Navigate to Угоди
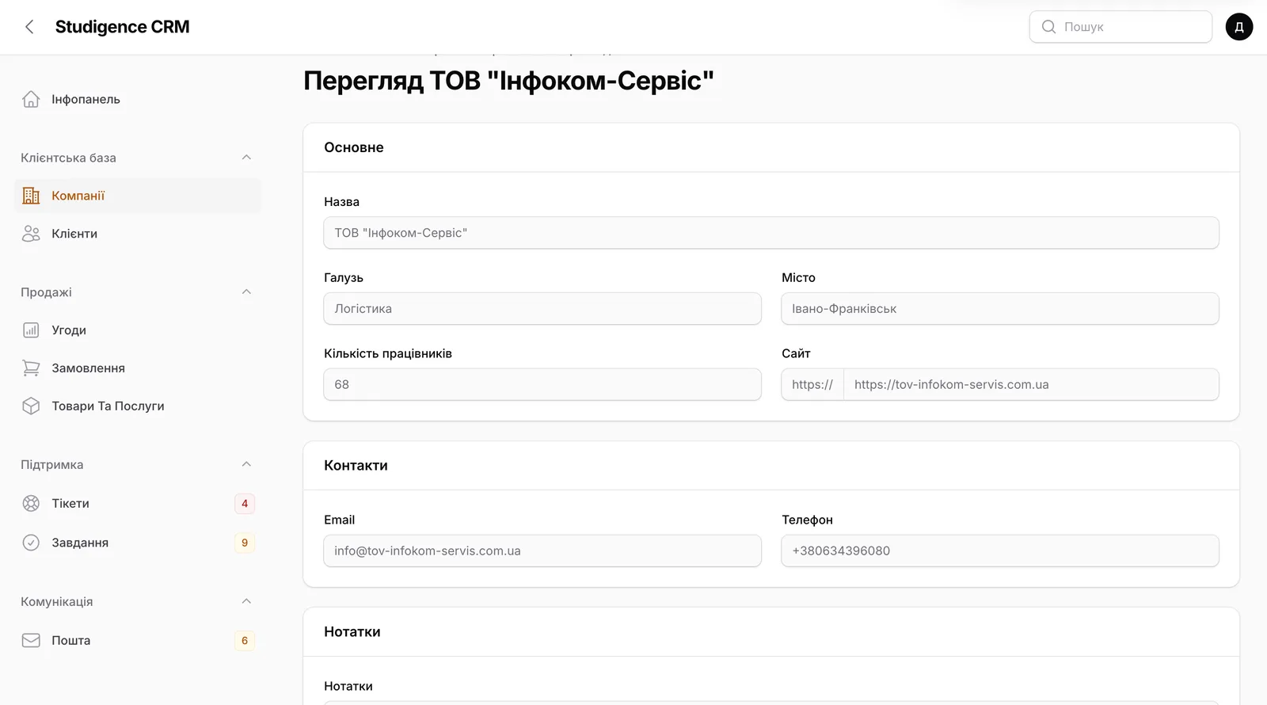The image size is (1267, 705). pos(138,330)
